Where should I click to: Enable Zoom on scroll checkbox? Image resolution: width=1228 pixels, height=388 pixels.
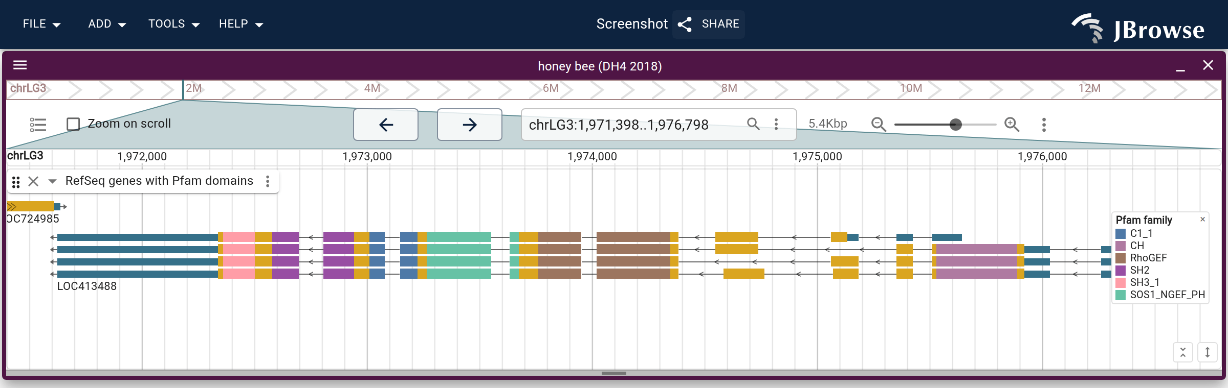pyautogui.click(x=73, y=124)
